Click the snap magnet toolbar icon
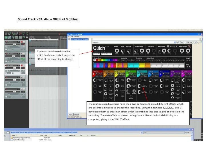Image resolution: width=208 pixels, height=147 pixels. (24, 37)
